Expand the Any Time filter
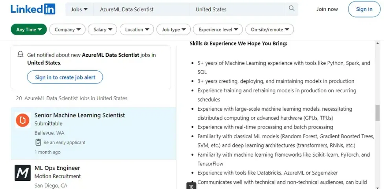This screenshot has width=384, height=189. [x=29, y=29]
